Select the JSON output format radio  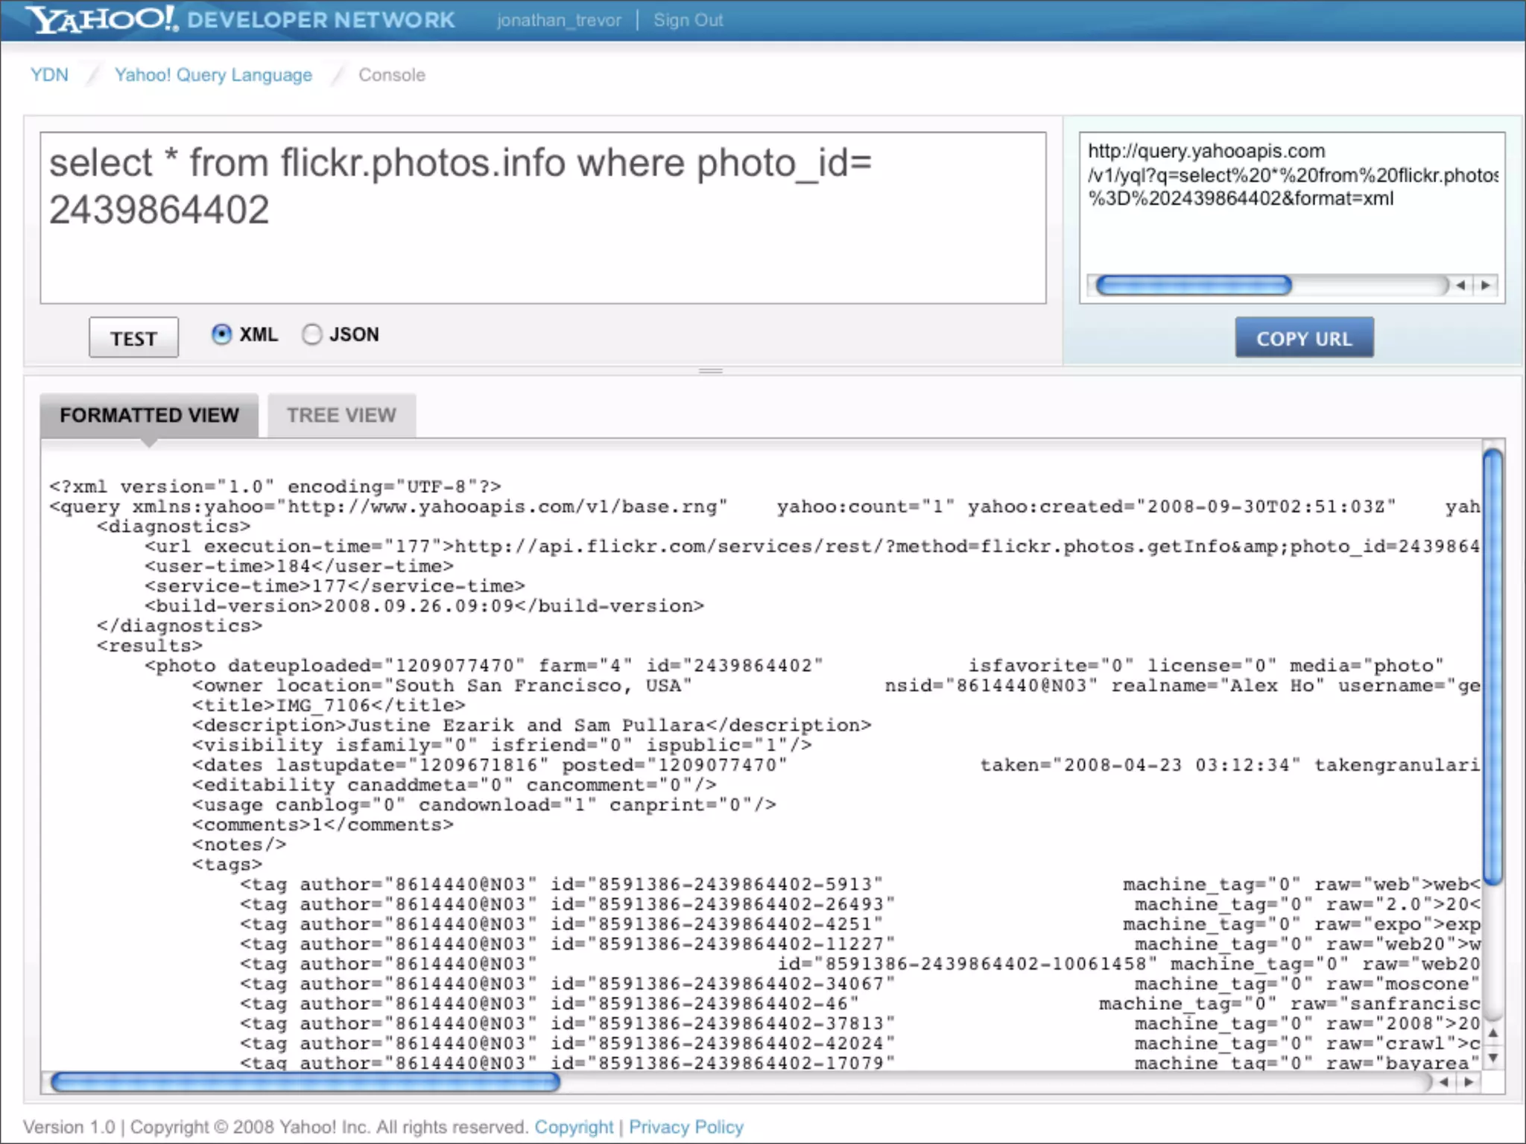click(311, 334)
